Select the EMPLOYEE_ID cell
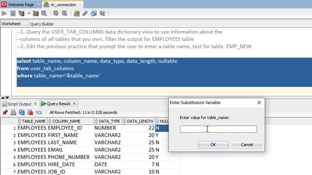 70,128
